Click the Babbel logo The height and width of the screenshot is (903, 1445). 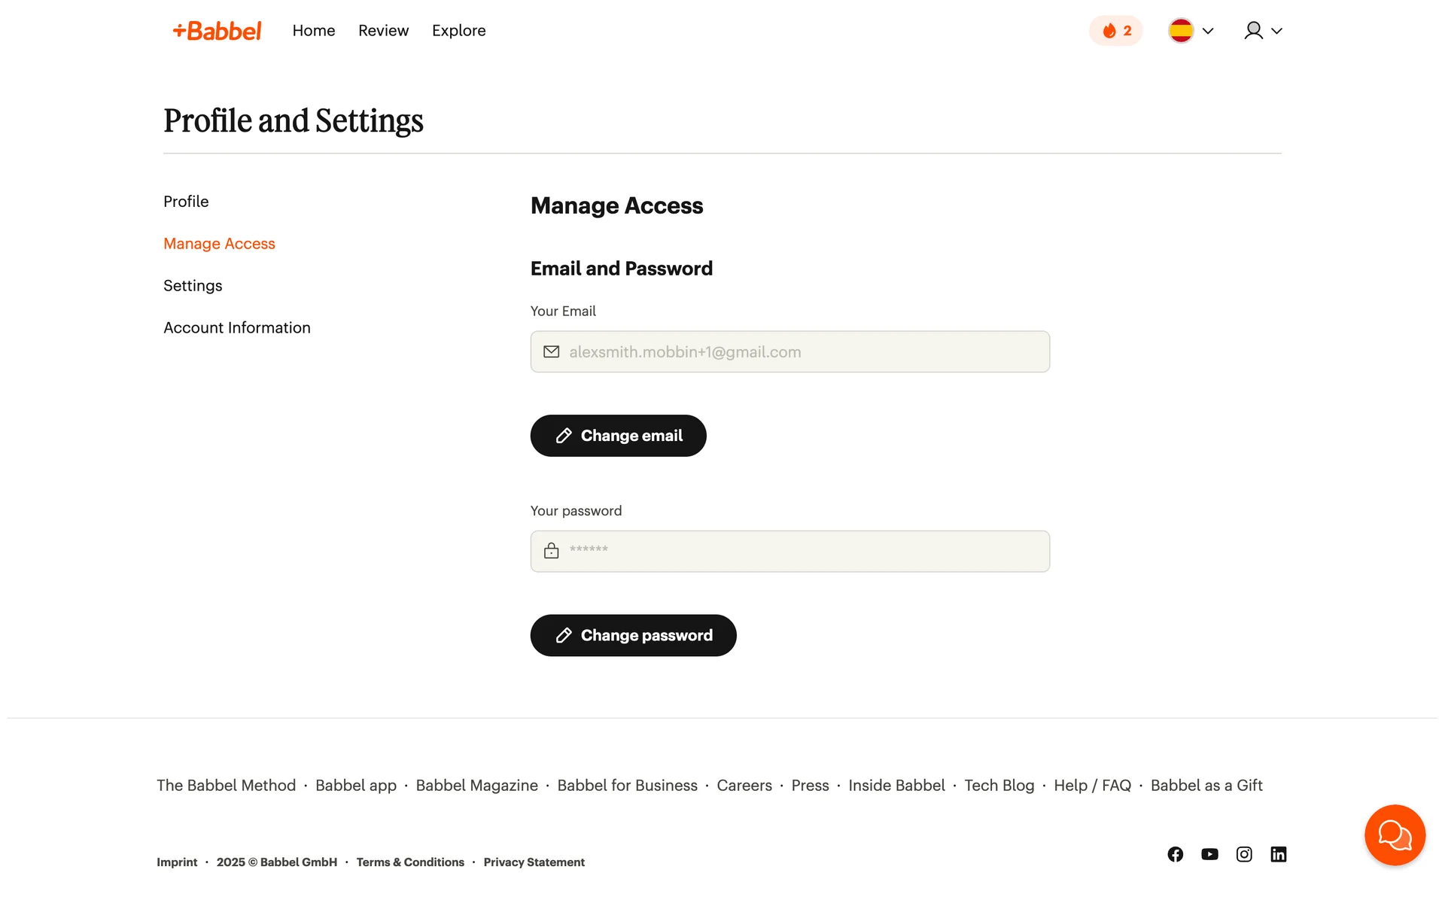217,31
